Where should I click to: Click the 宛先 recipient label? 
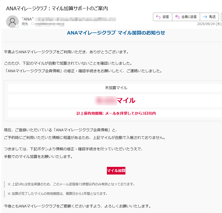(25, 24)
